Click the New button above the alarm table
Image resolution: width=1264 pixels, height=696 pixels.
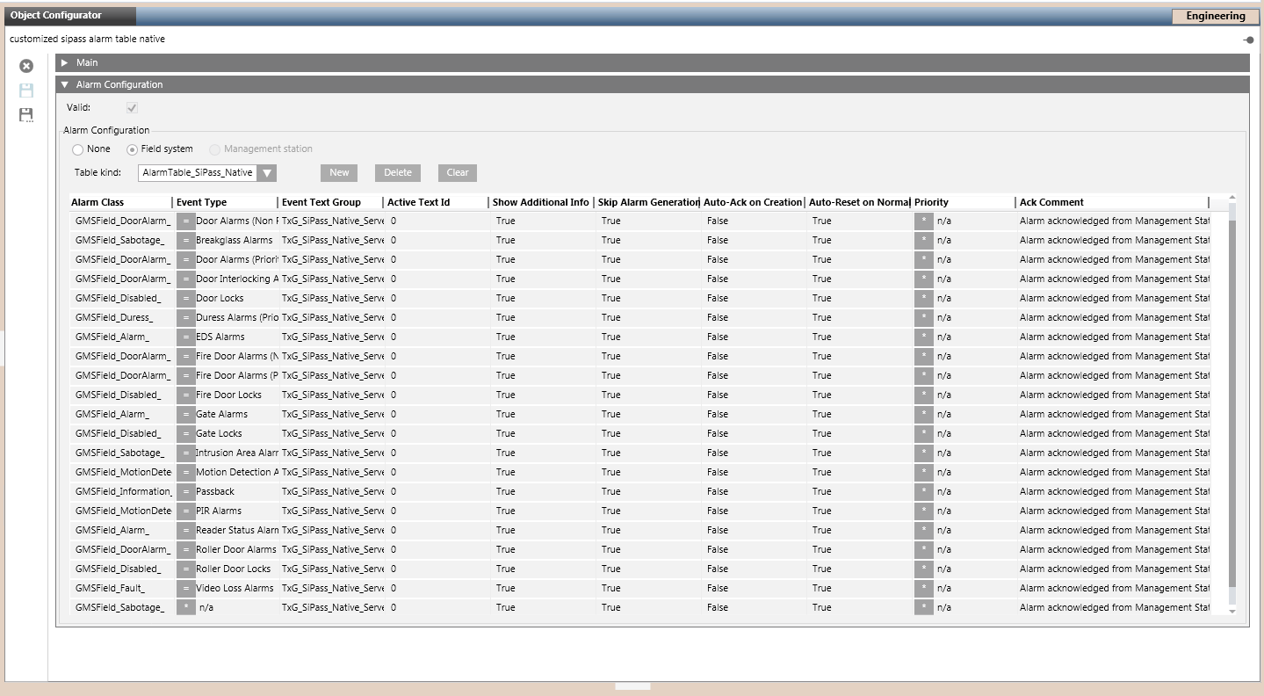338,173
